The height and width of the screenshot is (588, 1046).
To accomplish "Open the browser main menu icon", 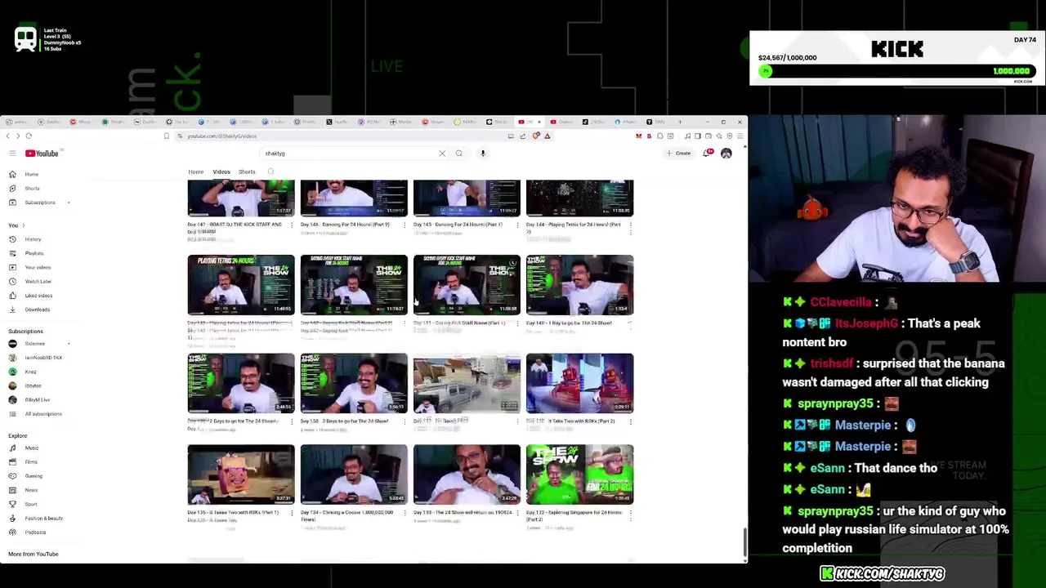I will coord(740,136).
